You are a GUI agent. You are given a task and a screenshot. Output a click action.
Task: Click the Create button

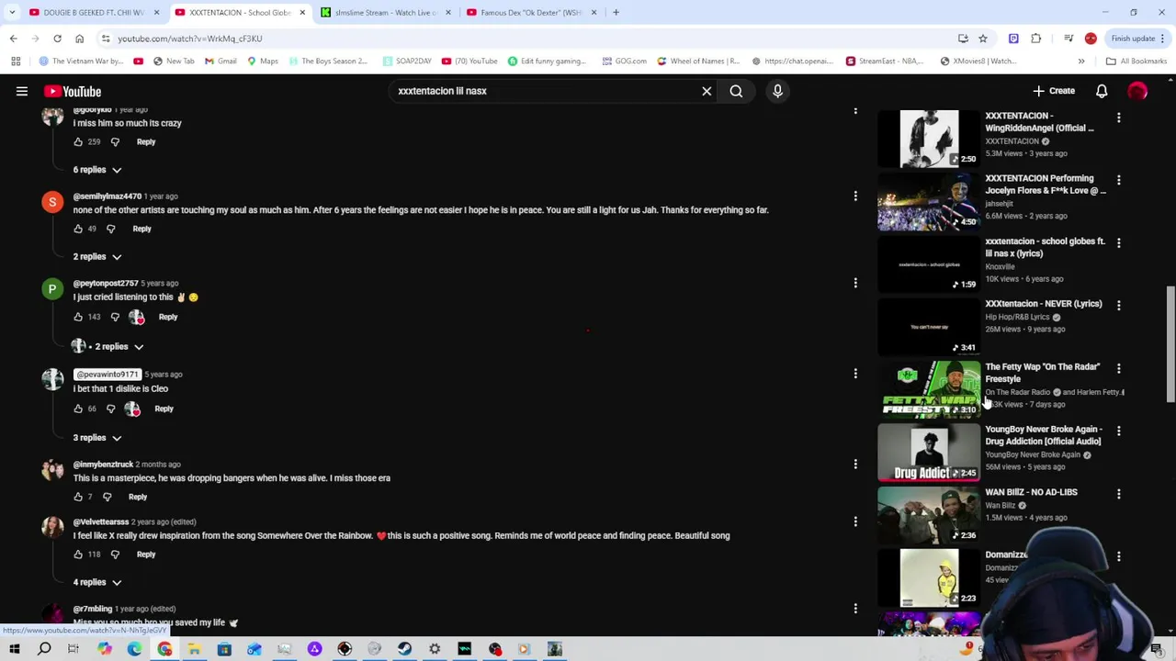(x=1053, y=91)
